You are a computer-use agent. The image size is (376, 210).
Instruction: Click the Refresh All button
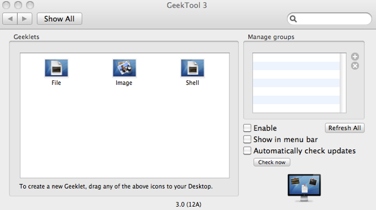coord(344,128)
